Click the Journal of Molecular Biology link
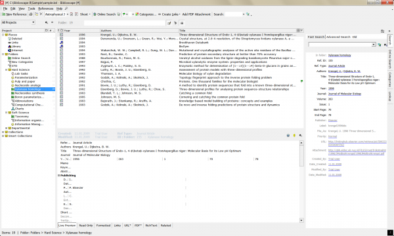Screen dimensions: 394x236 (x=345, y=94)
